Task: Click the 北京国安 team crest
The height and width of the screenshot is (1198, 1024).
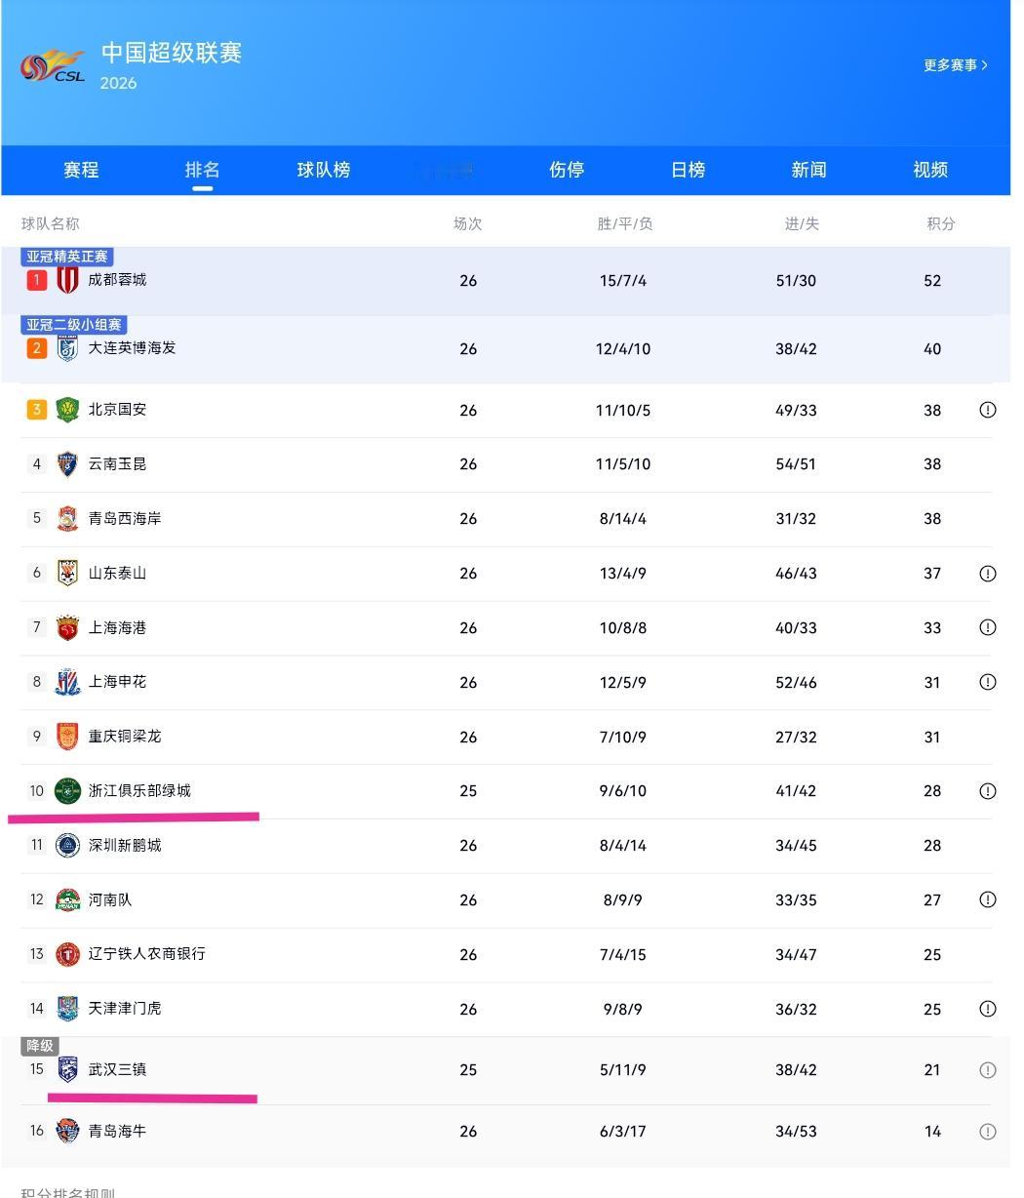Action: coord(67,410)
